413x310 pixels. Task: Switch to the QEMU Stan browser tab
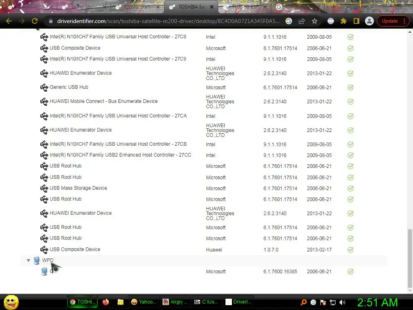(x=137, y=7)
